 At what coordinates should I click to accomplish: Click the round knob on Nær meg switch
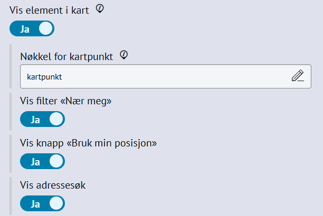pos(56,120)
